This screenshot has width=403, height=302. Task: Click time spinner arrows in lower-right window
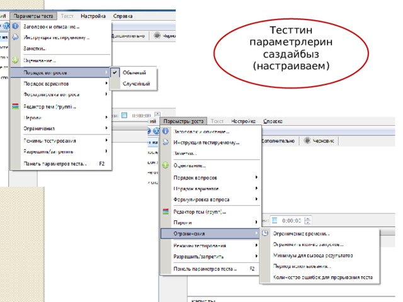pos(307,221)
